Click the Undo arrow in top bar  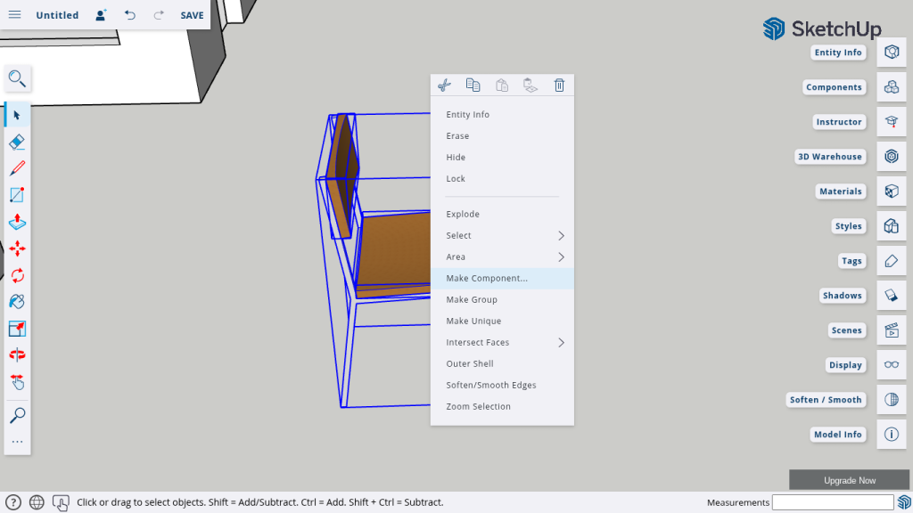[x=130, y=15]
